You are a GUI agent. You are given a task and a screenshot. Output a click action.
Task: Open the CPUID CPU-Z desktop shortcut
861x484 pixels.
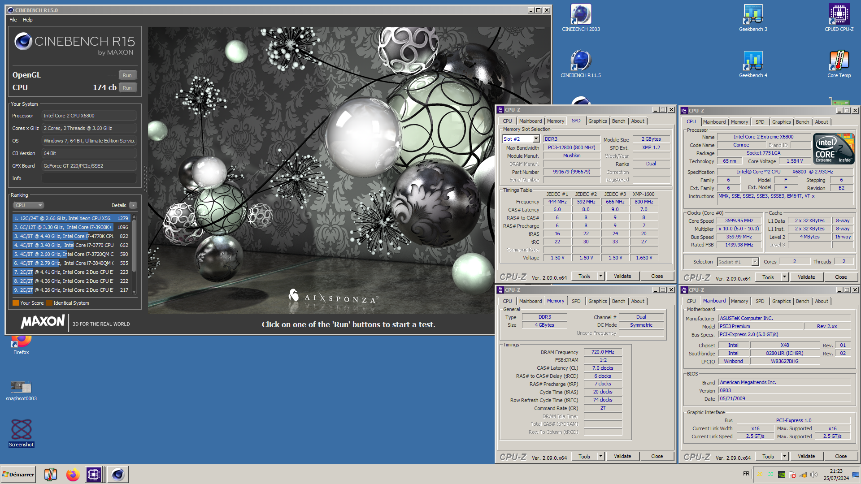pos(839,18)
